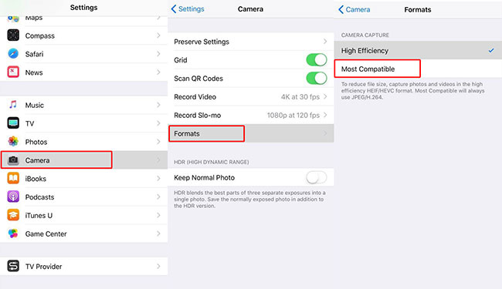The height and width of the screenshot is (289, 502).
Task: Expand Record Video 4K at 30 fps
Action: pyautogui.click(x=251, y=97)
